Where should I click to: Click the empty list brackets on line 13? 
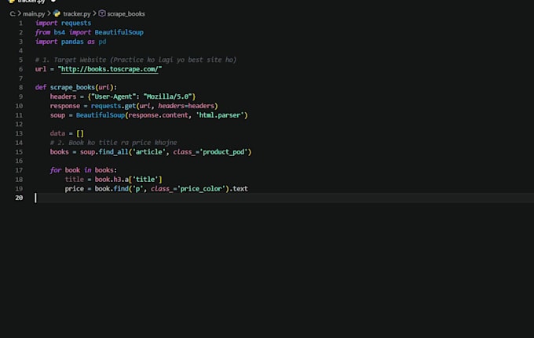(80, 133)
